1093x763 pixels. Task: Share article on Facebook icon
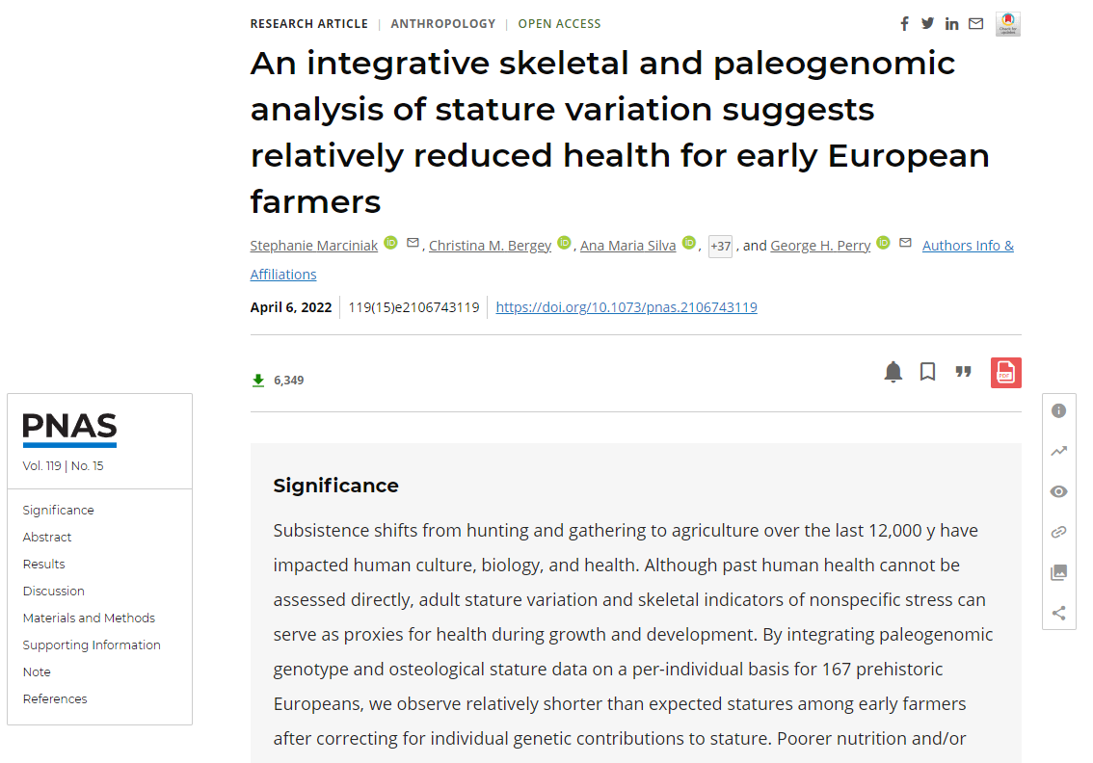904,24
